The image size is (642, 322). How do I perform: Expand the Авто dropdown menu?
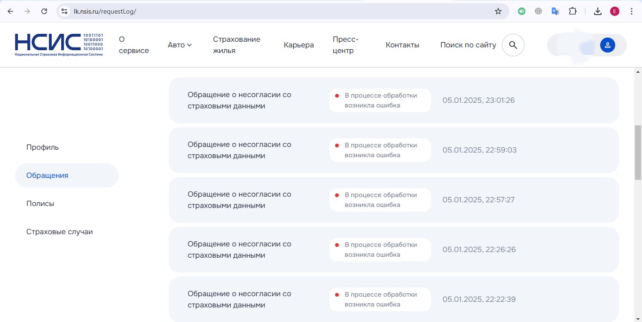[180, 45]
